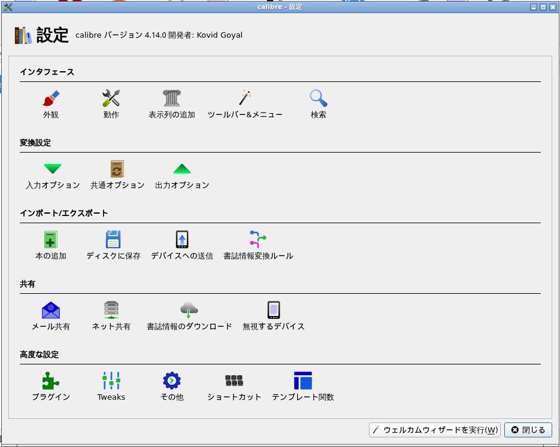Click the インタフェース section heading

click(47, 72)
